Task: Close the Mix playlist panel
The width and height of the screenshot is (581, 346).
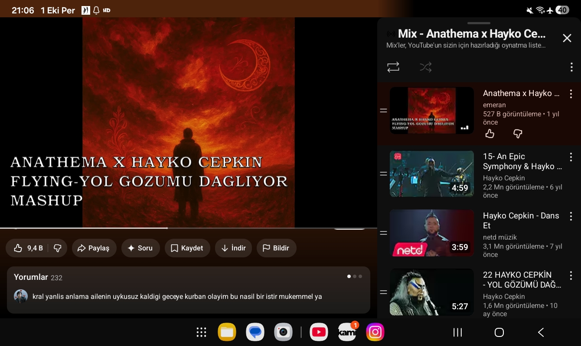Action: [567, 38]
